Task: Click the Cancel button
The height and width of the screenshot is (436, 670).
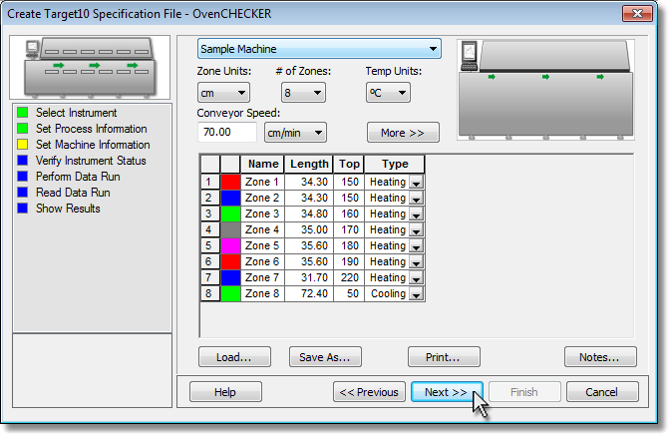Action: pos(602,392)
